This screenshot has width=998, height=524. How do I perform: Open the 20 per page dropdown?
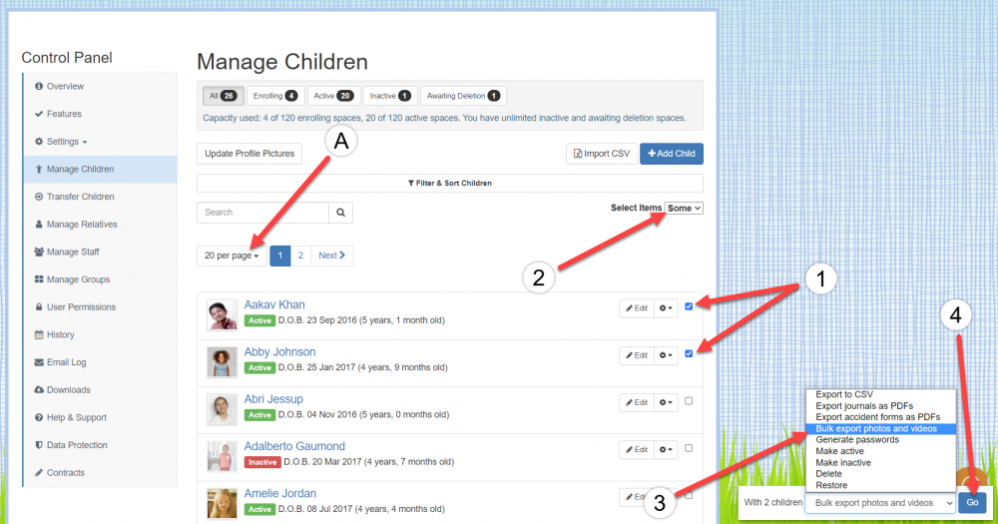point(232,256)
